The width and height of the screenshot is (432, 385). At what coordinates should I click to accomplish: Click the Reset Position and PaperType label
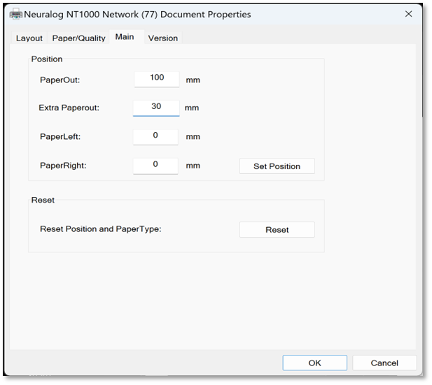[x=100, y=229]
